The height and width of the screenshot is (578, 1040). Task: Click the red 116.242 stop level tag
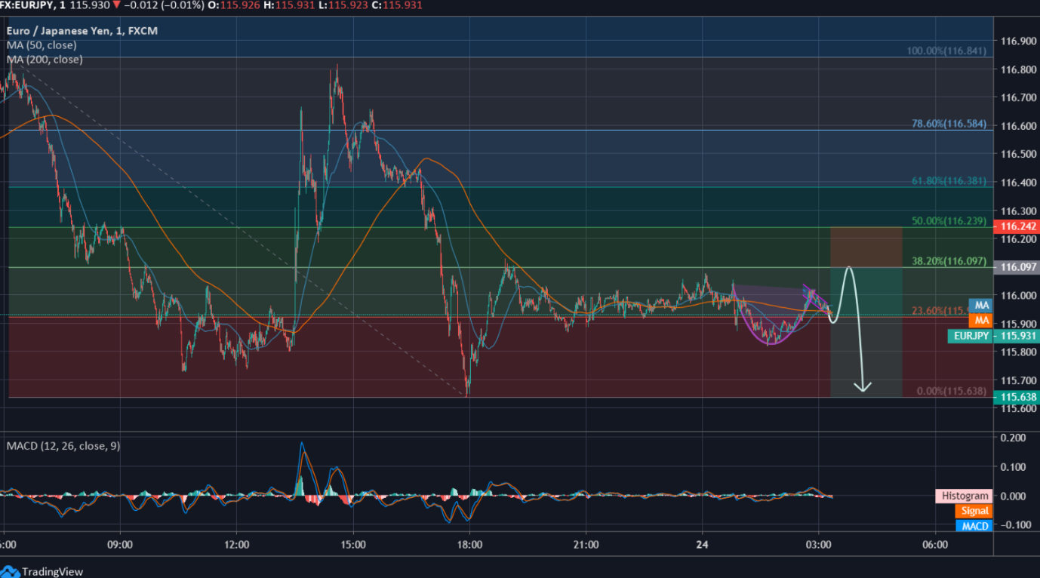(1017, 226)
